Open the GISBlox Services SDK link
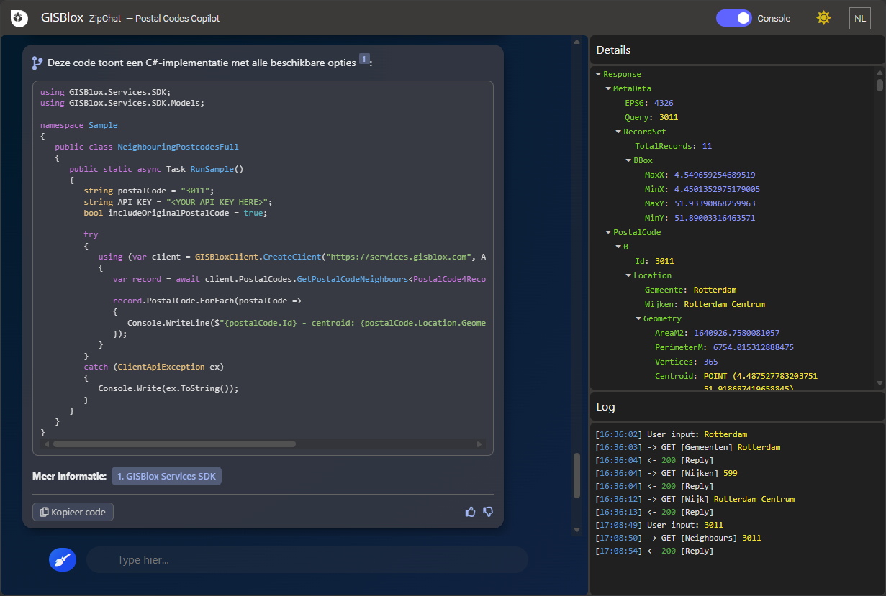 click(166, 476)
